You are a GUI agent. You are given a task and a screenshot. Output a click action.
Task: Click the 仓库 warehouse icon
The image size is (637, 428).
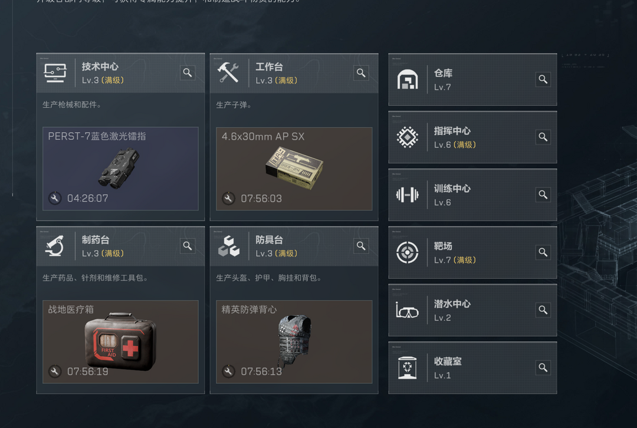point(408,80)
